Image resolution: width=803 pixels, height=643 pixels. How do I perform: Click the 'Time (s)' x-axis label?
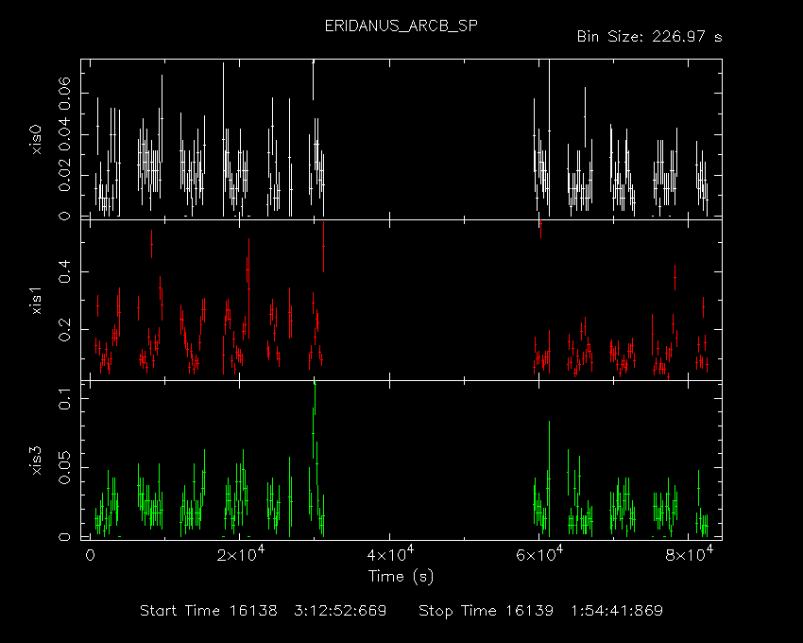[401, 577]
